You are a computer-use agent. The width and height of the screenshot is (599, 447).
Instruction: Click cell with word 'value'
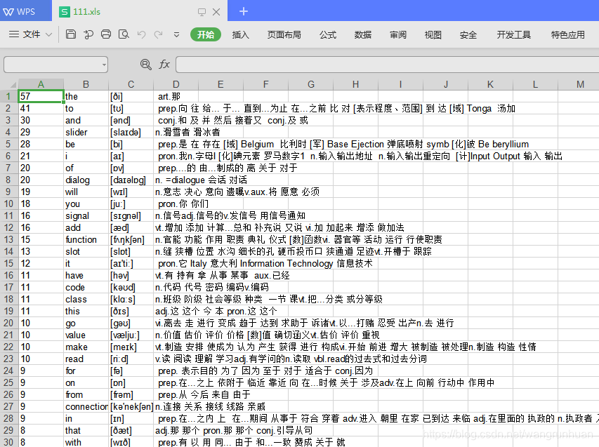coord(86,335)
